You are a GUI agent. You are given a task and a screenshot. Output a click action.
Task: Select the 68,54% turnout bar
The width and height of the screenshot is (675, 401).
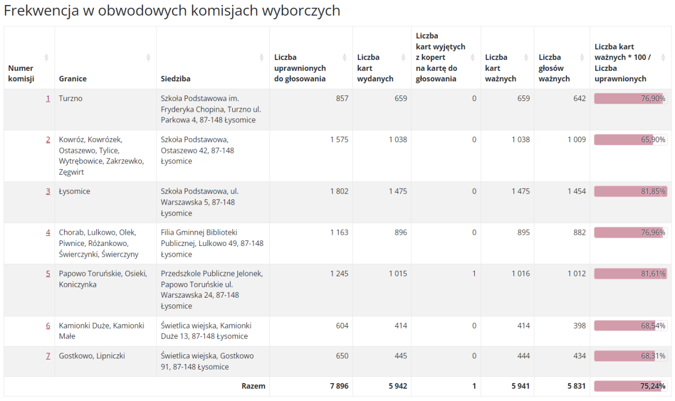pyautogui.click(x=631, y=326)
